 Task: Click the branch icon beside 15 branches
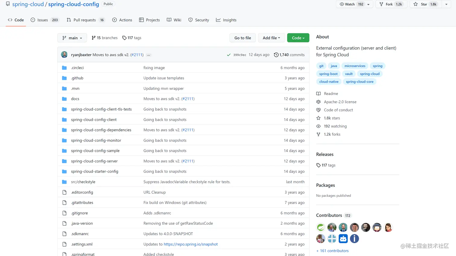click(x=93, y=38)
